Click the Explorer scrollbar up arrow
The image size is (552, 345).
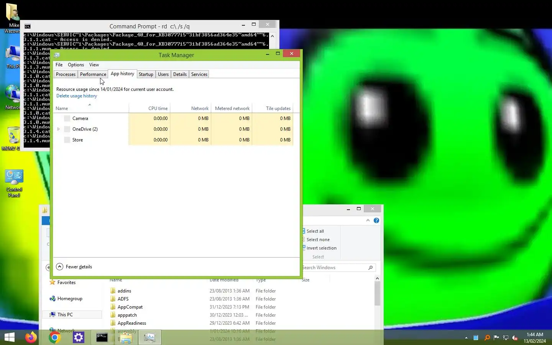click(x=377, y=279)
